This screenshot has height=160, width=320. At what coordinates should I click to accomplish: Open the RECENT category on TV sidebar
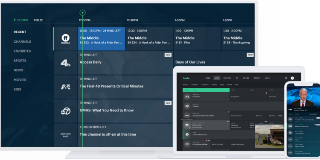point(20,32)
